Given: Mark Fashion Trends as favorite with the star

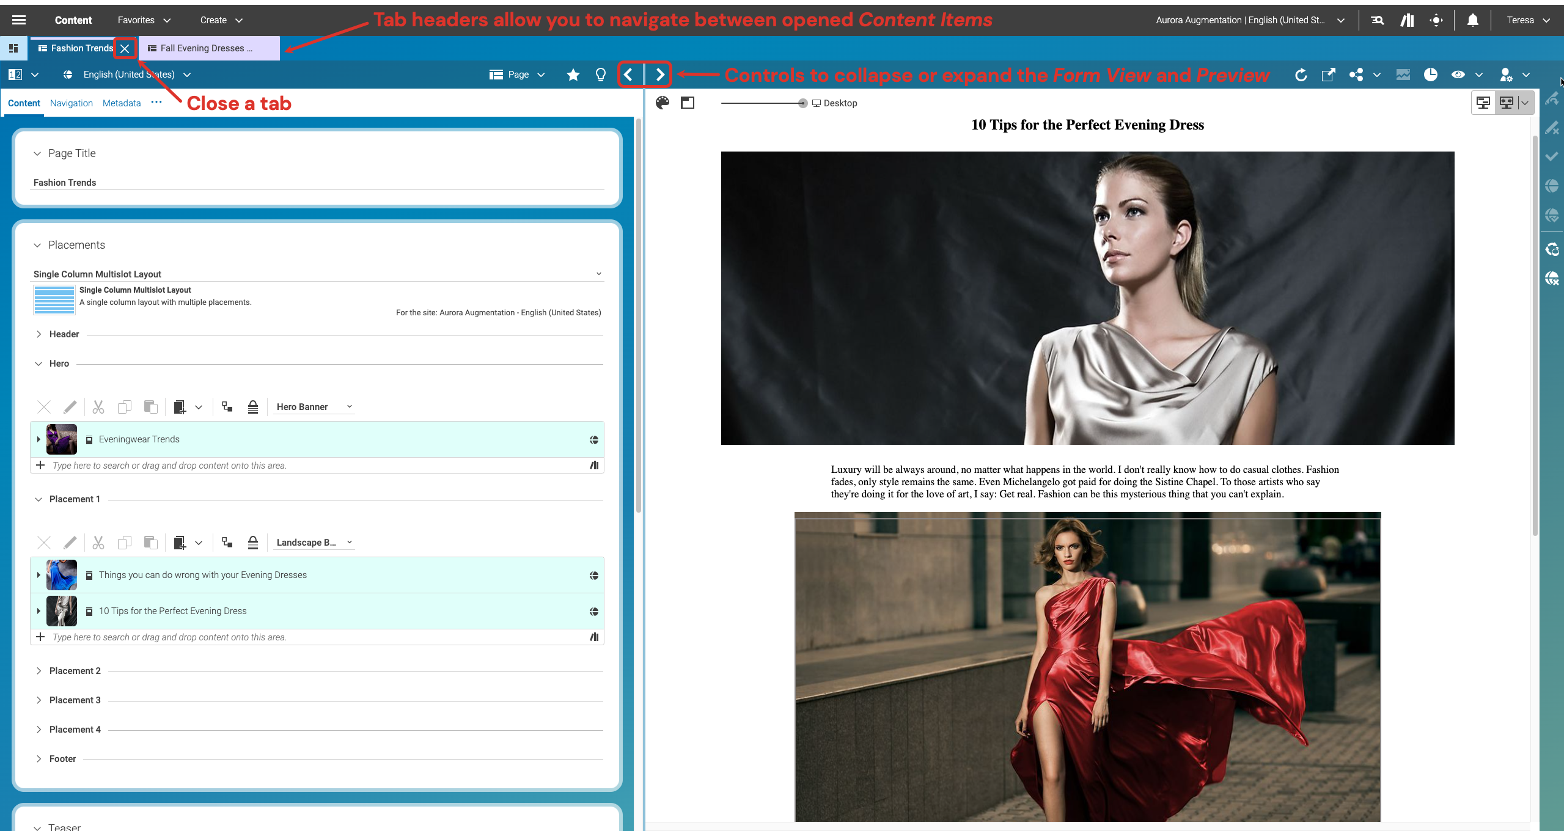Looking at the screenshot, I should pyautogui.click(x=572, y=74).
